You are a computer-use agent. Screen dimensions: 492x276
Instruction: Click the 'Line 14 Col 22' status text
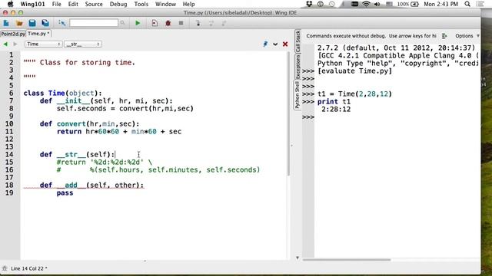[x=29, y=268]
